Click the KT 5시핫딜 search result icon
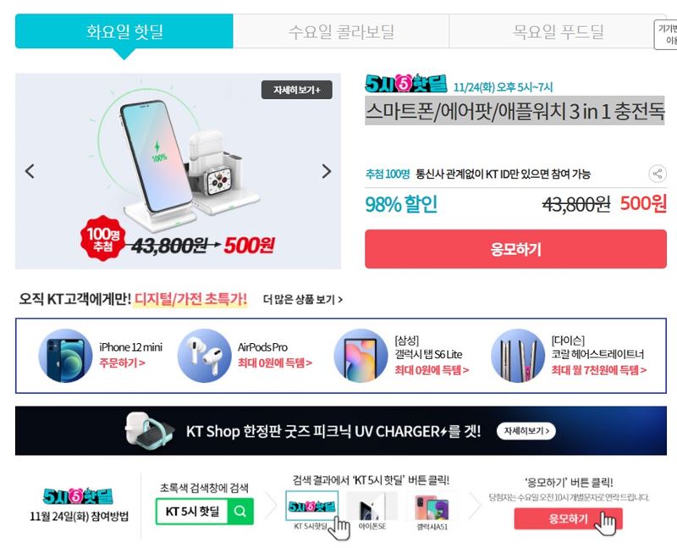677x548 pixels. (311, 506)
